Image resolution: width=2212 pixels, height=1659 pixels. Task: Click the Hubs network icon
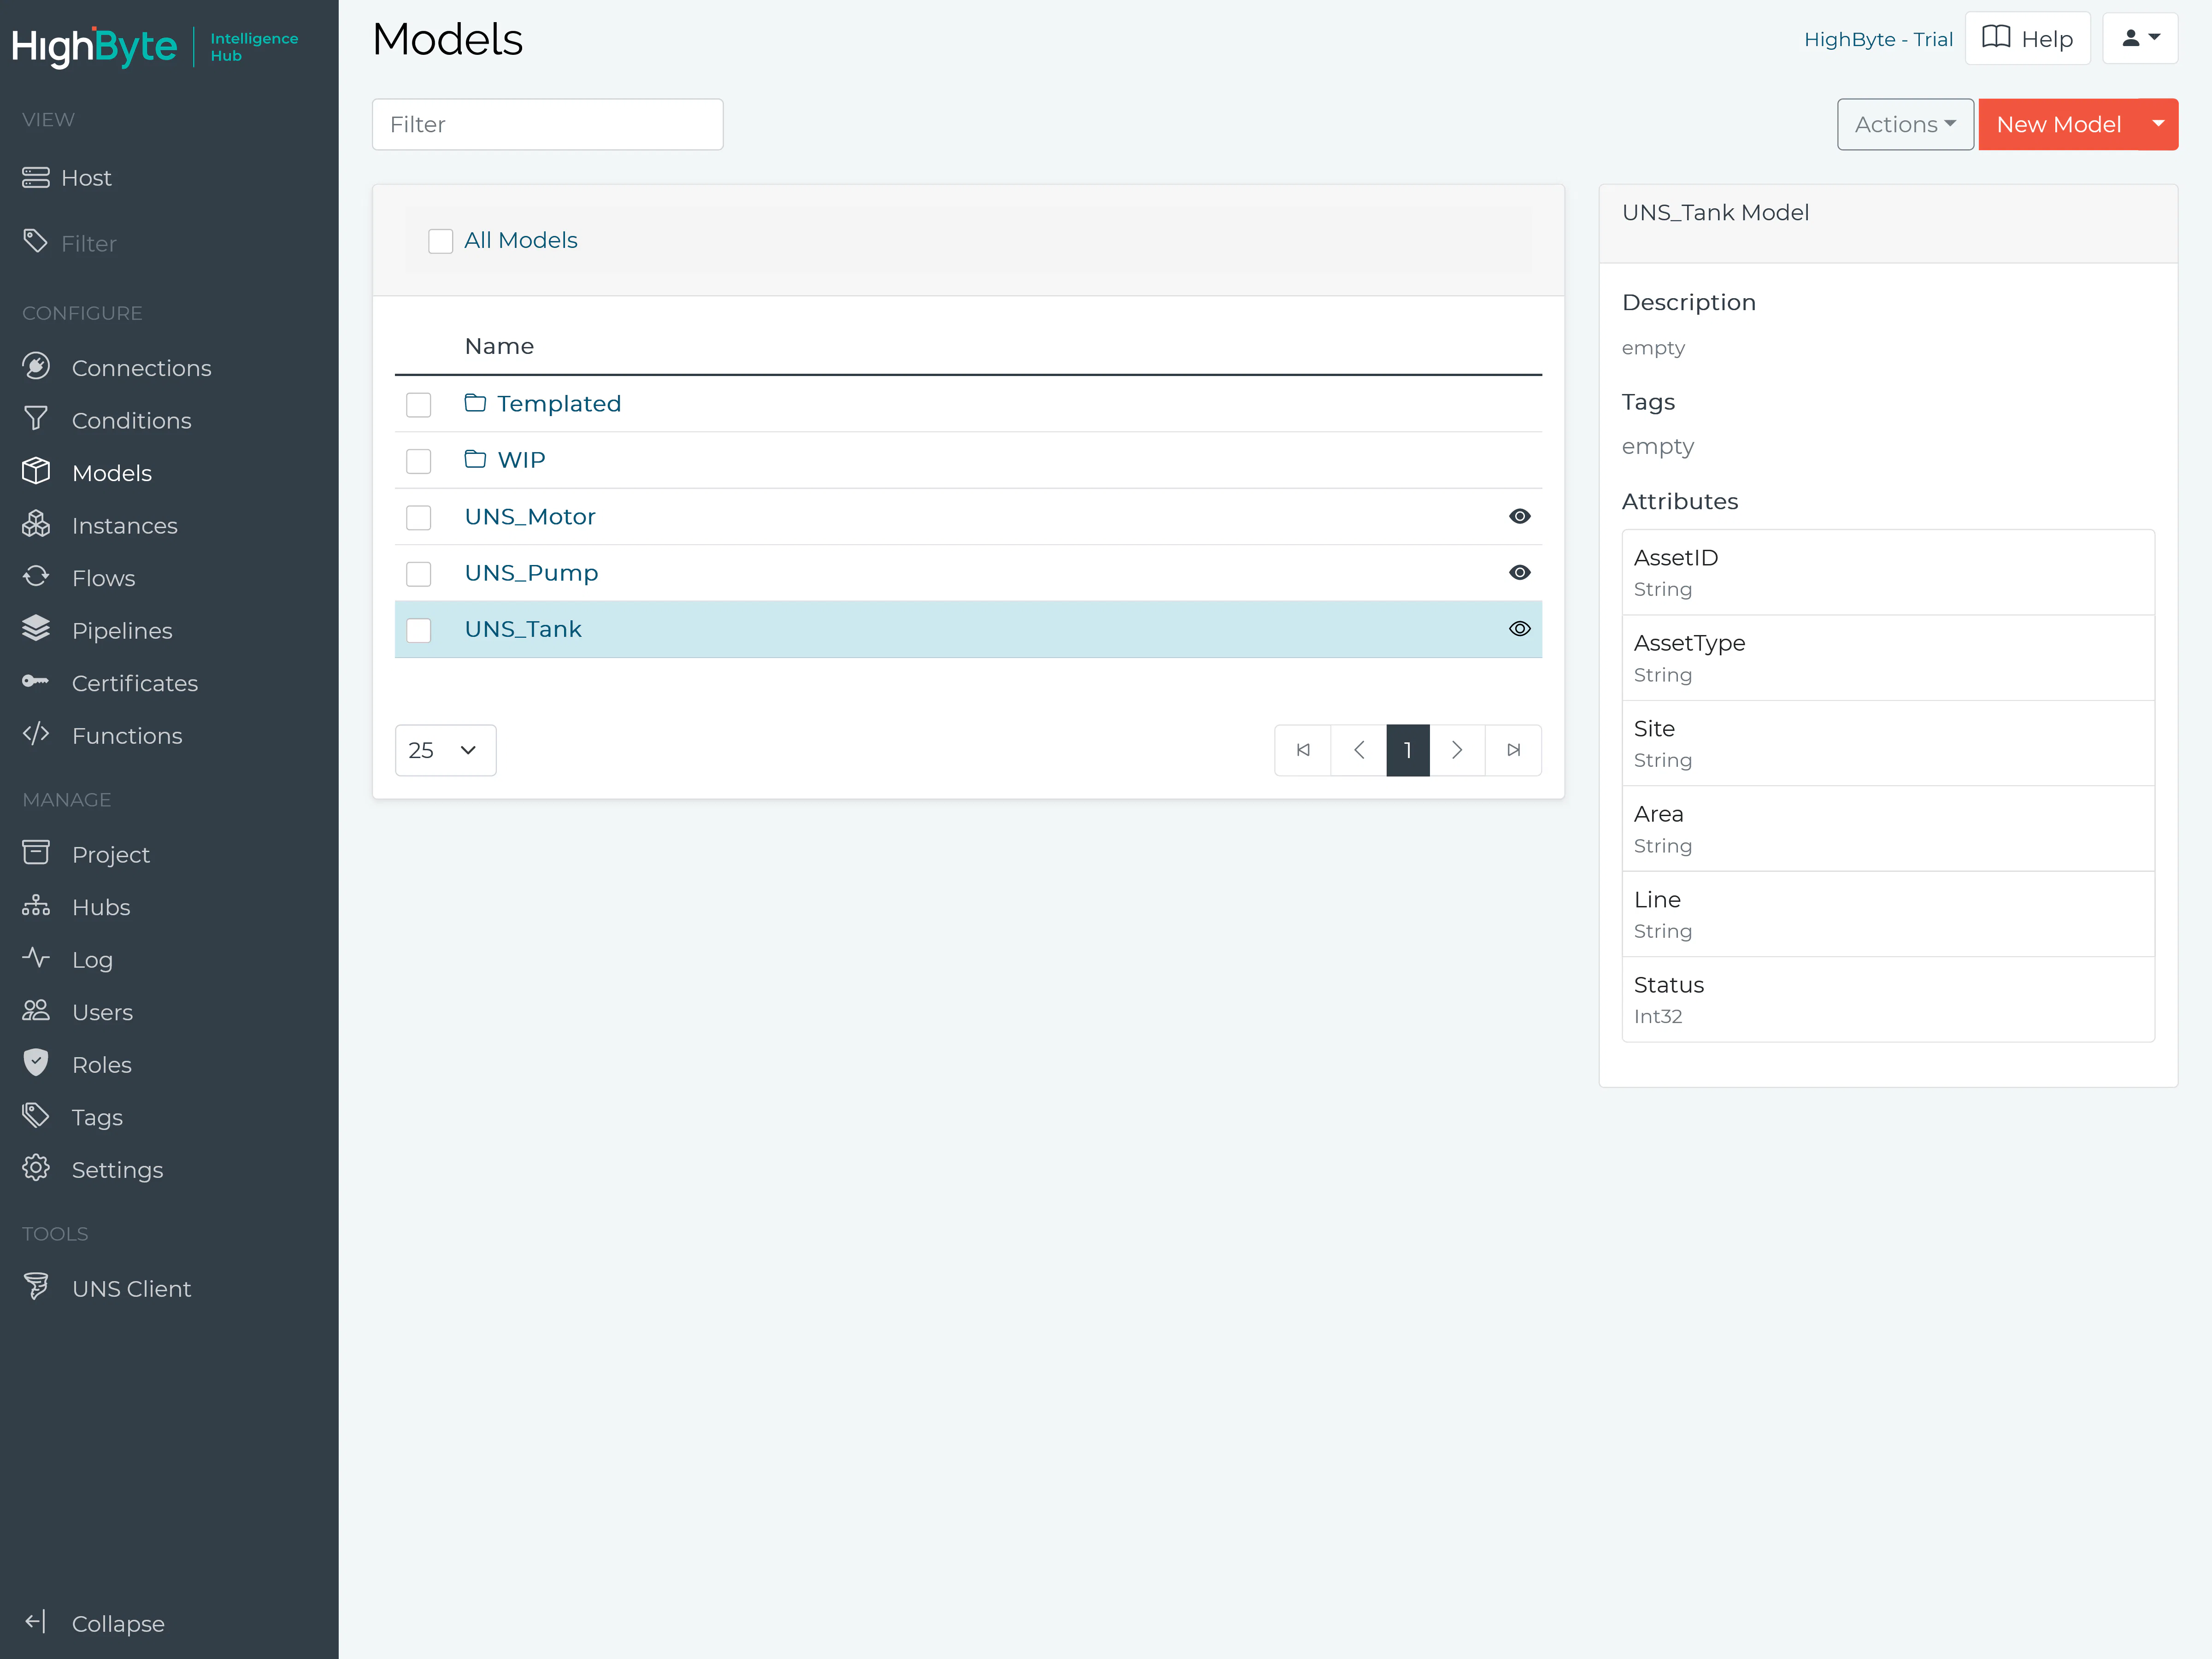[x=36, y=906]
